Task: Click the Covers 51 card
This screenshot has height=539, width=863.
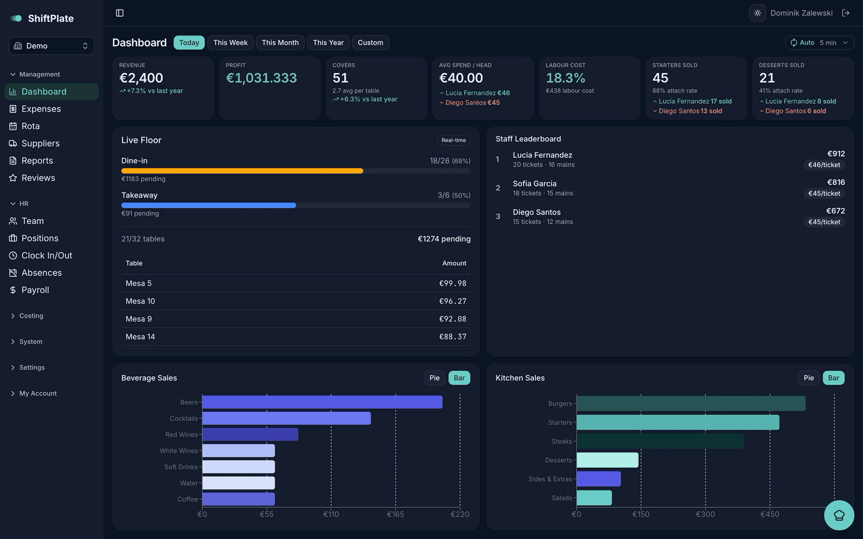Action: 376,88
